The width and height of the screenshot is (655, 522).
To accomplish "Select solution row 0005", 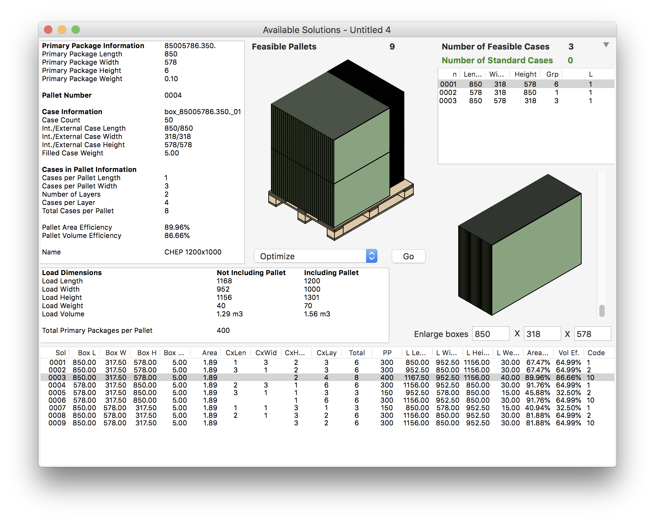I will tap(327, 393).
